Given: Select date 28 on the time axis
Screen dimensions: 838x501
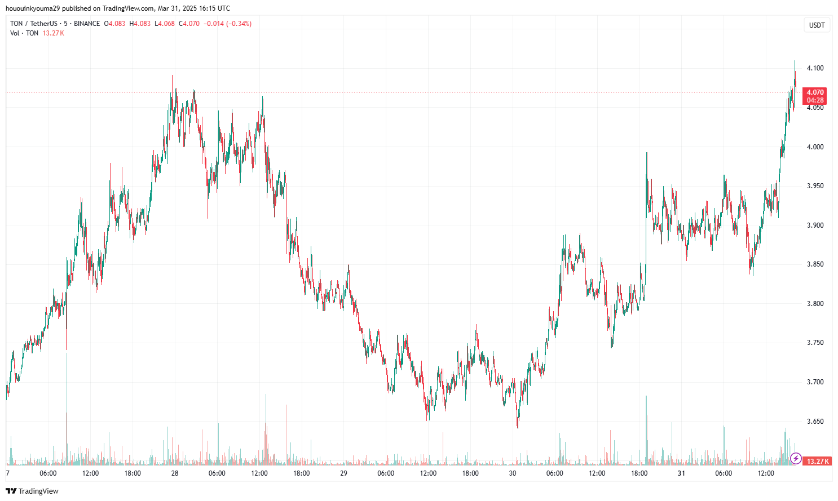Looking at the screenshot, I should pos(175,473).
